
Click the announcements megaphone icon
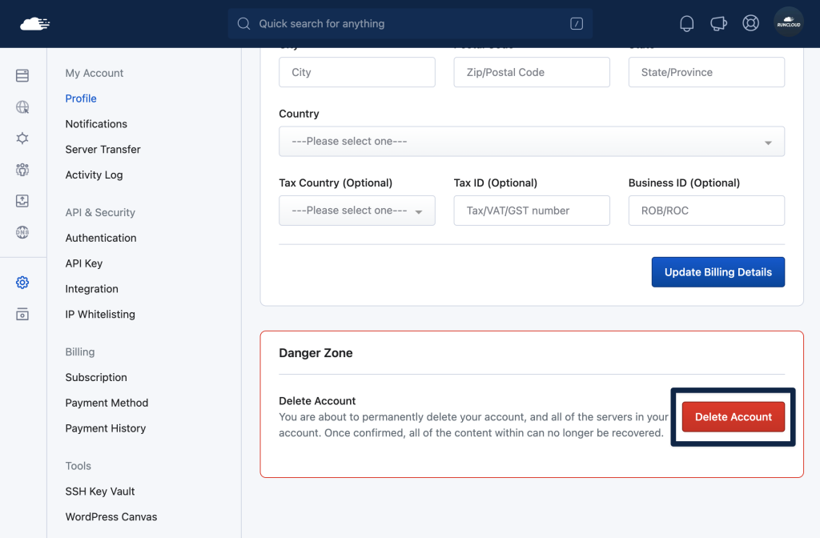718,23
